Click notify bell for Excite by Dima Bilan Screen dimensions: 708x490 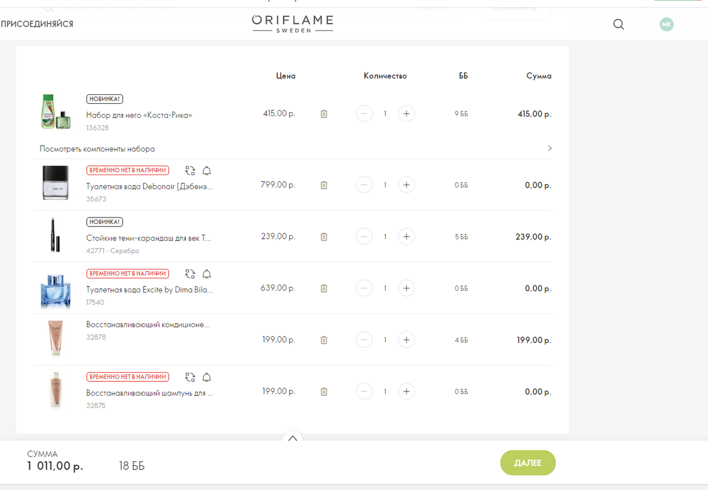pyautogui.click(x=206, y=274)
